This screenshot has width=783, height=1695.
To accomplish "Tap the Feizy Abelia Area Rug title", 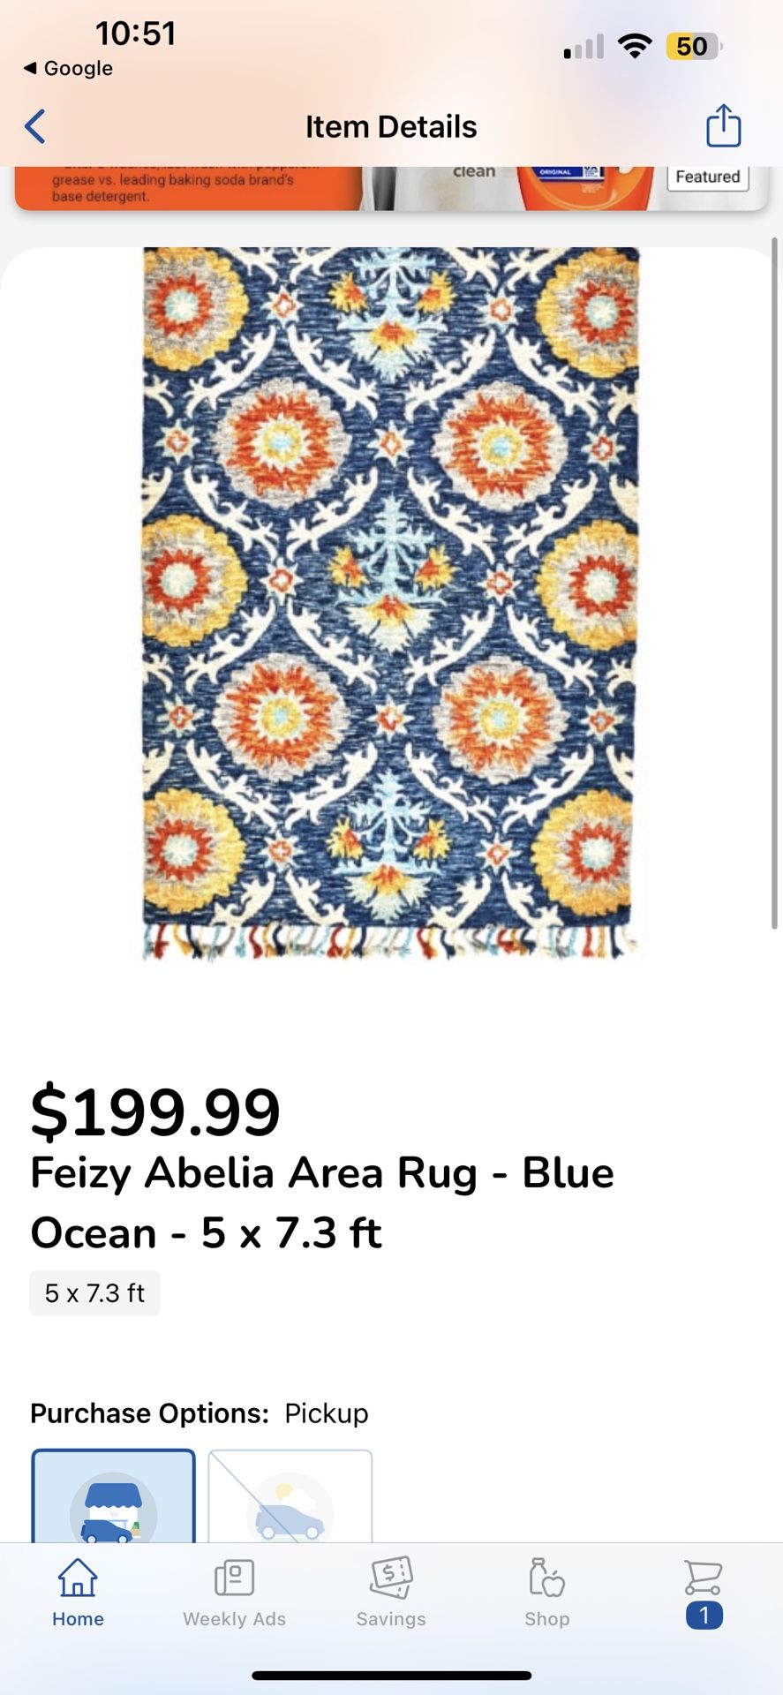I will pyautogui.click(x=322, y=1202).
